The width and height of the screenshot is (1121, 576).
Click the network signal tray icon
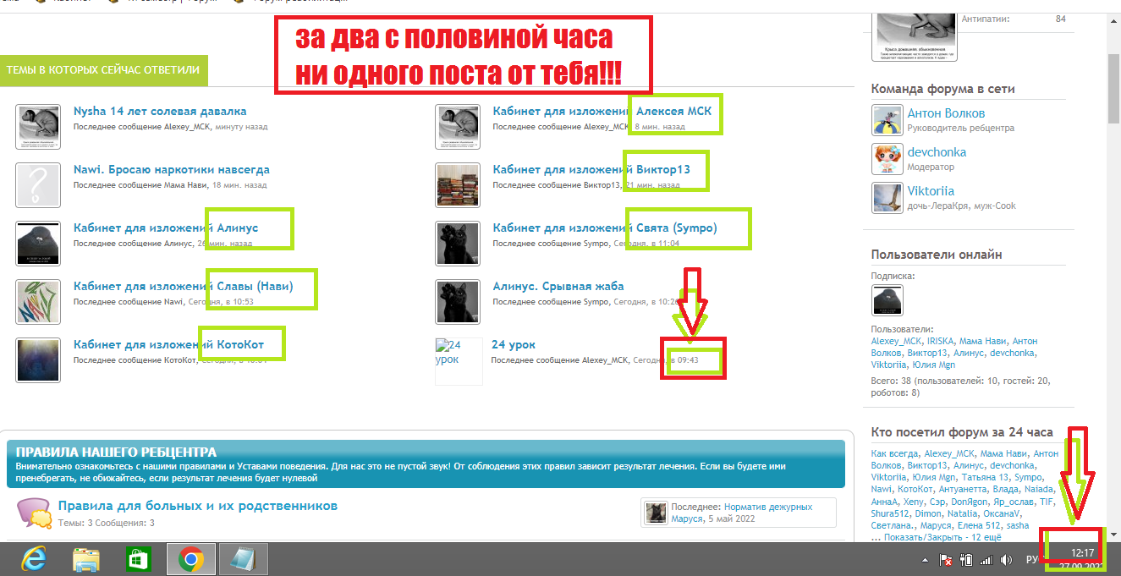click(986, 560)
